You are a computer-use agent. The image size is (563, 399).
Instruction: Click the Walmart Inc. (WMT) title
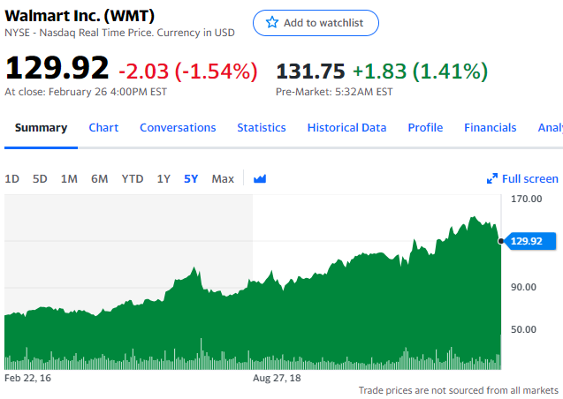[80, 16]
